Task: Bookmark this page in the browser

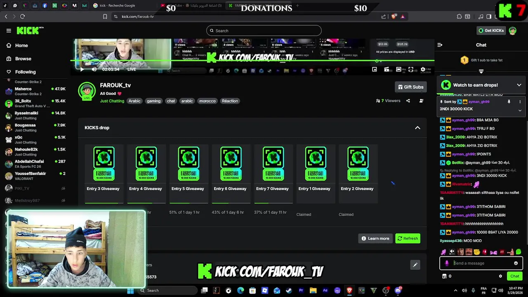Action: pyautogui.click(x=105, y=16)
